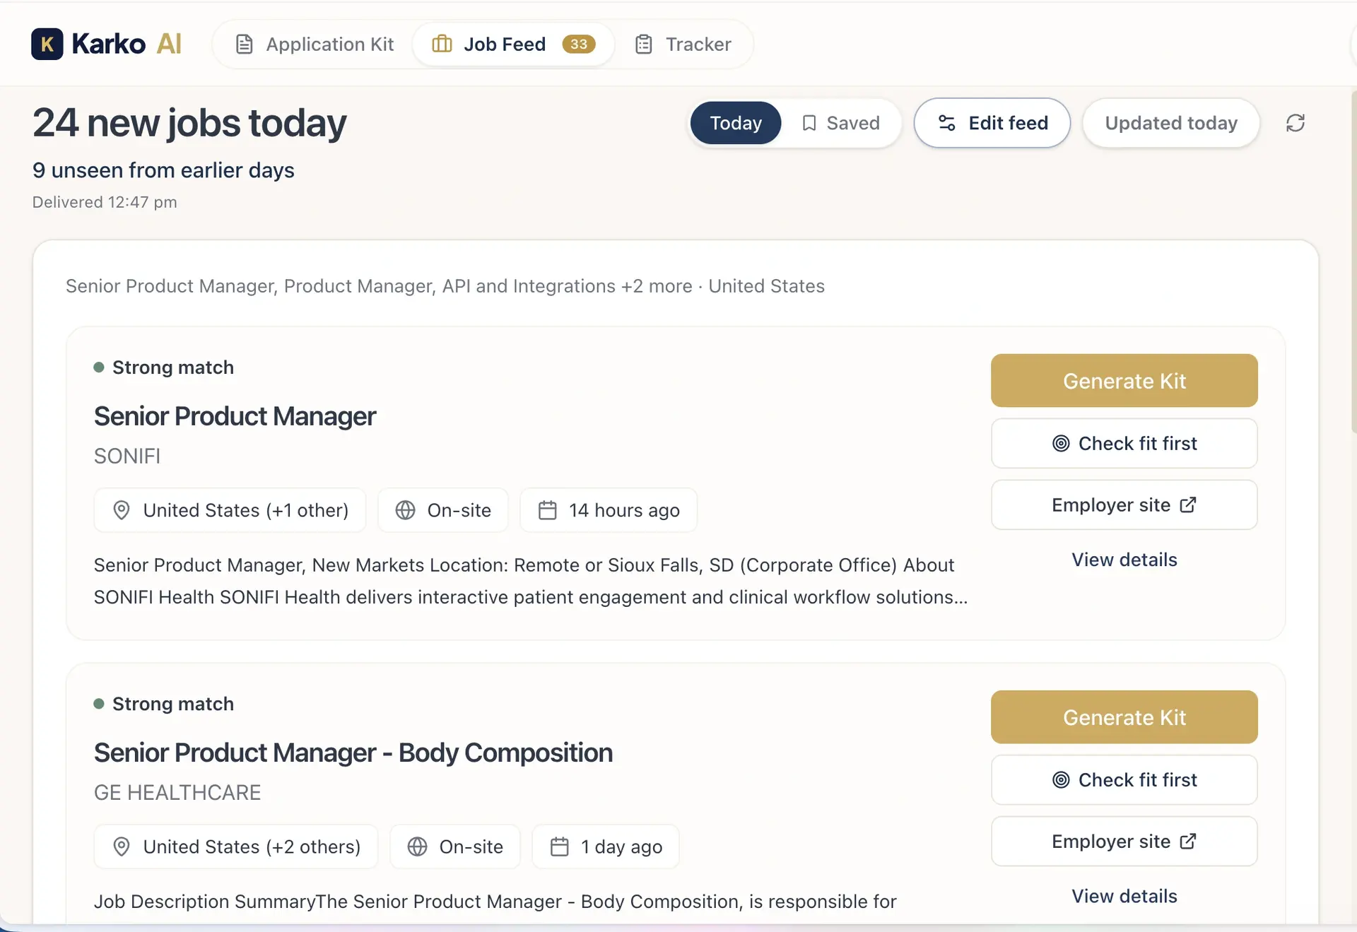Click the 24 new jobs today heading
Viewport: 1357px width, 932px height.
189,123
